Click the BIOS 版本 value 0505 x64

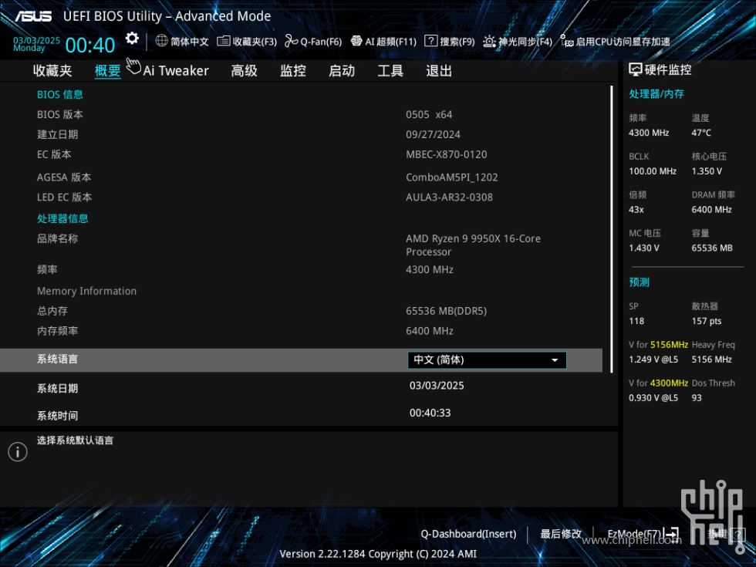click(x=429, y=115)
